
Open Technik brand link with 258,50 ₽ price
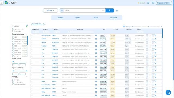(43, 39)
